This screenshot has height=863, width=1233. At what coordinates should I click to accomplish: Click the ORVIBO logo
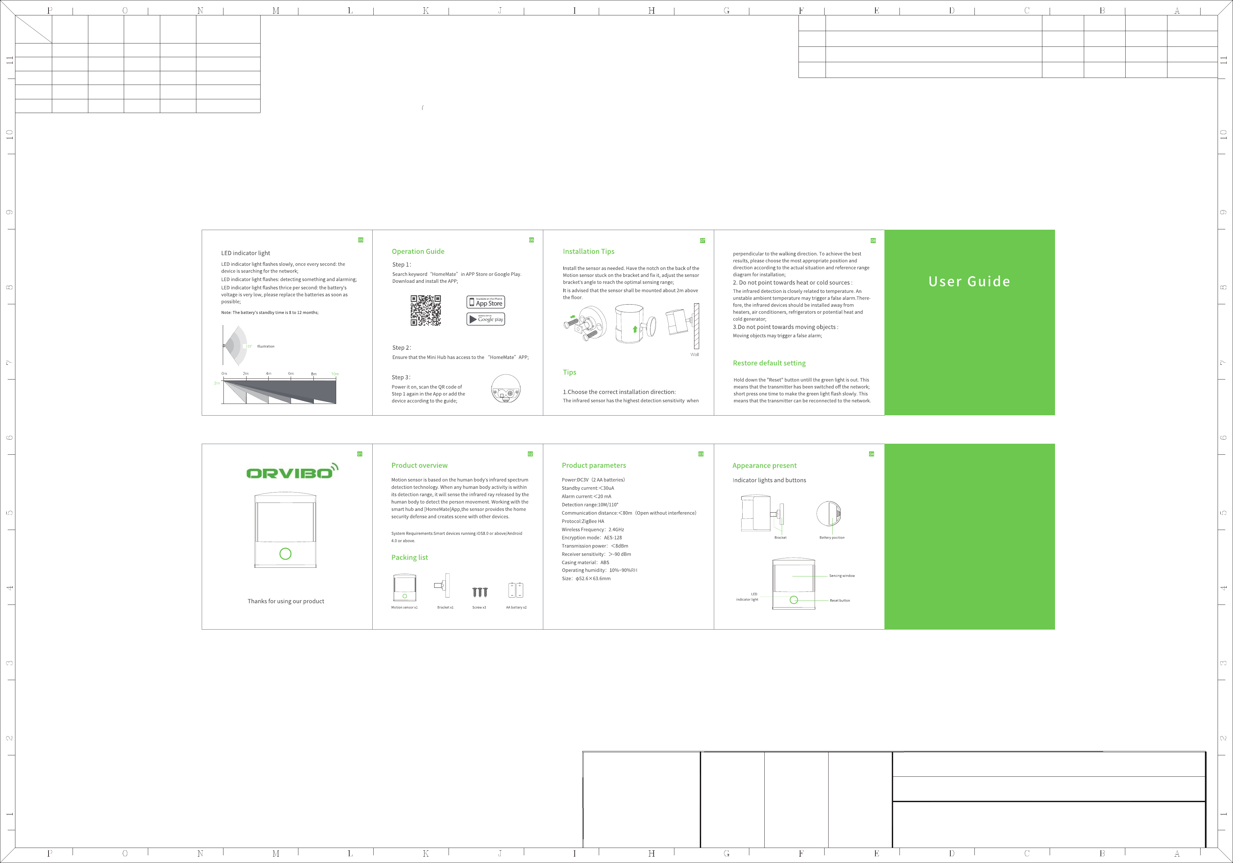point(292,471)
